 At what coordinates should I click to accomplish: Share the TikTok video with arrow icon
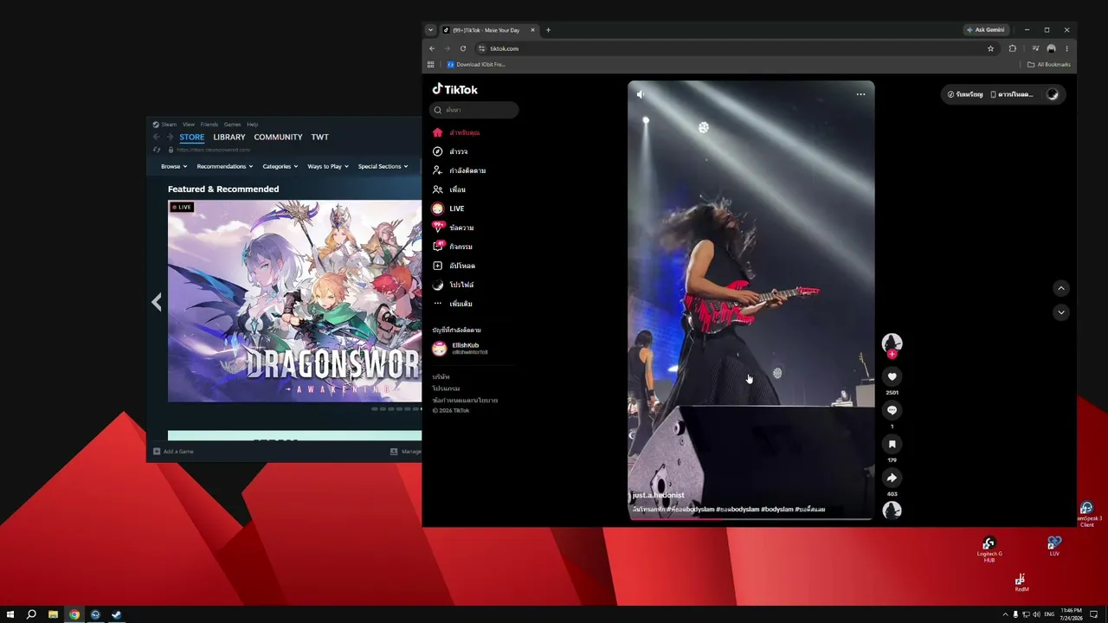892,478
